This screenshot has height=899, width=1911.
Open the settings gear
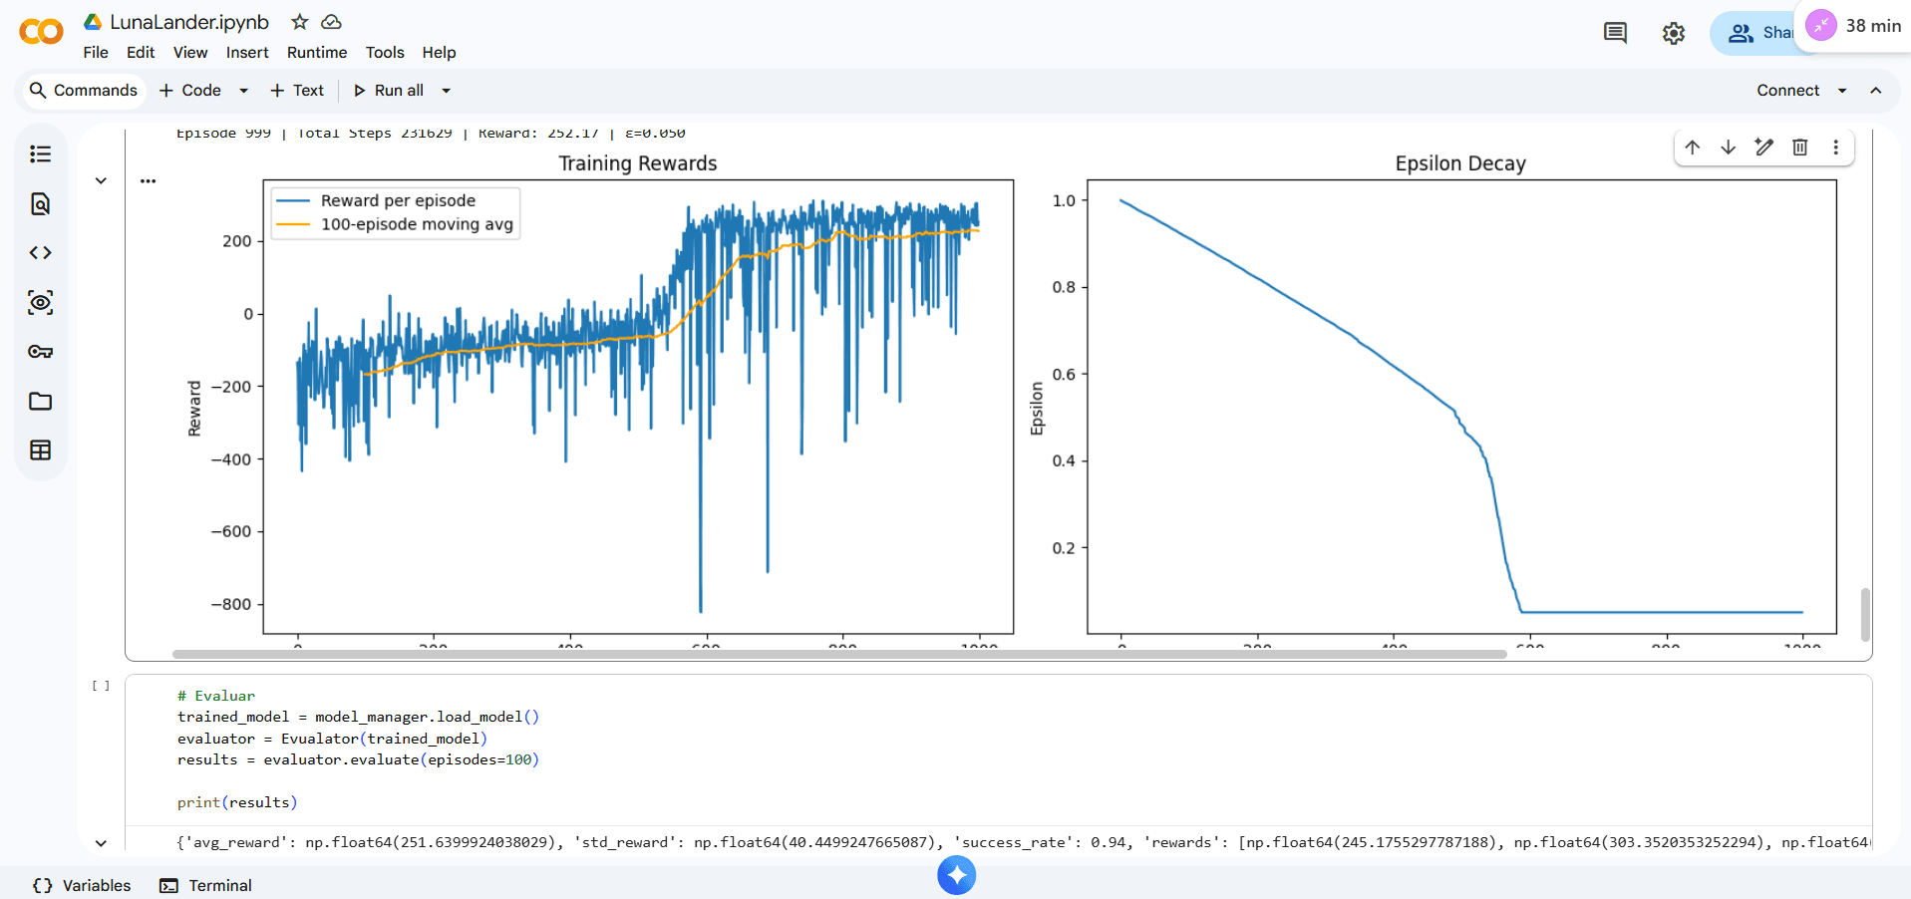coord(1674,33)
